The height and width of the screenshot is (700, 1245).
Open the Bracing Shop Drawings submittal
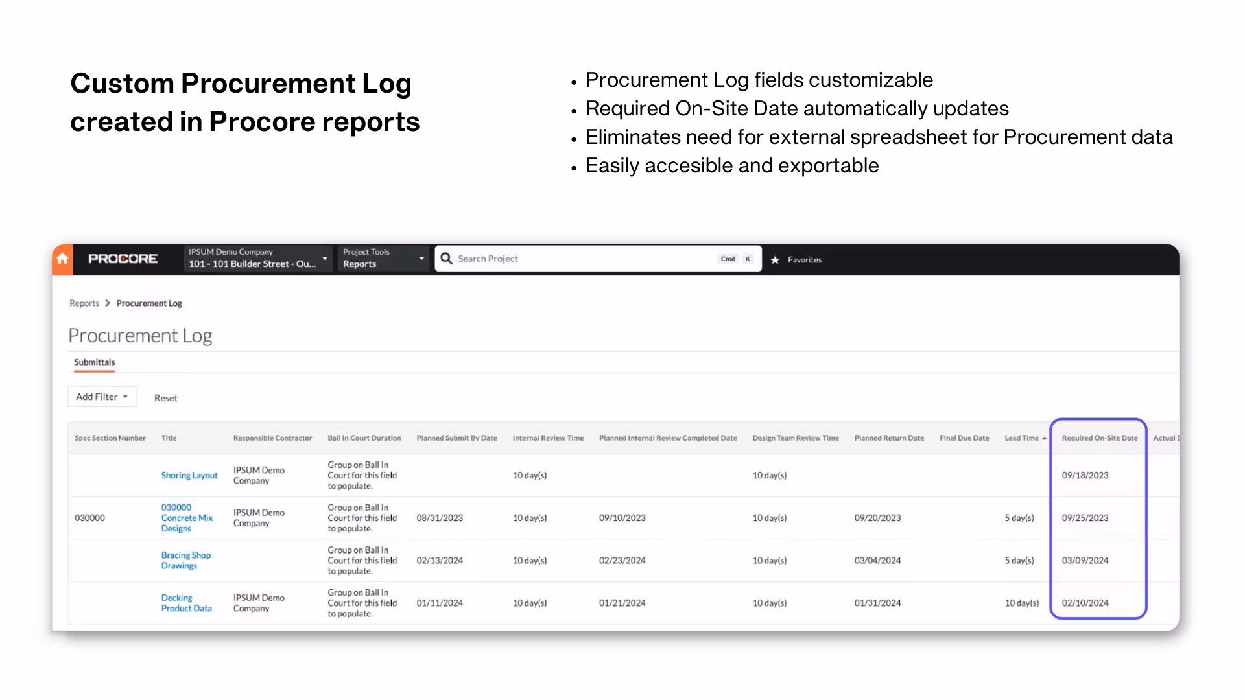[185, 561]
